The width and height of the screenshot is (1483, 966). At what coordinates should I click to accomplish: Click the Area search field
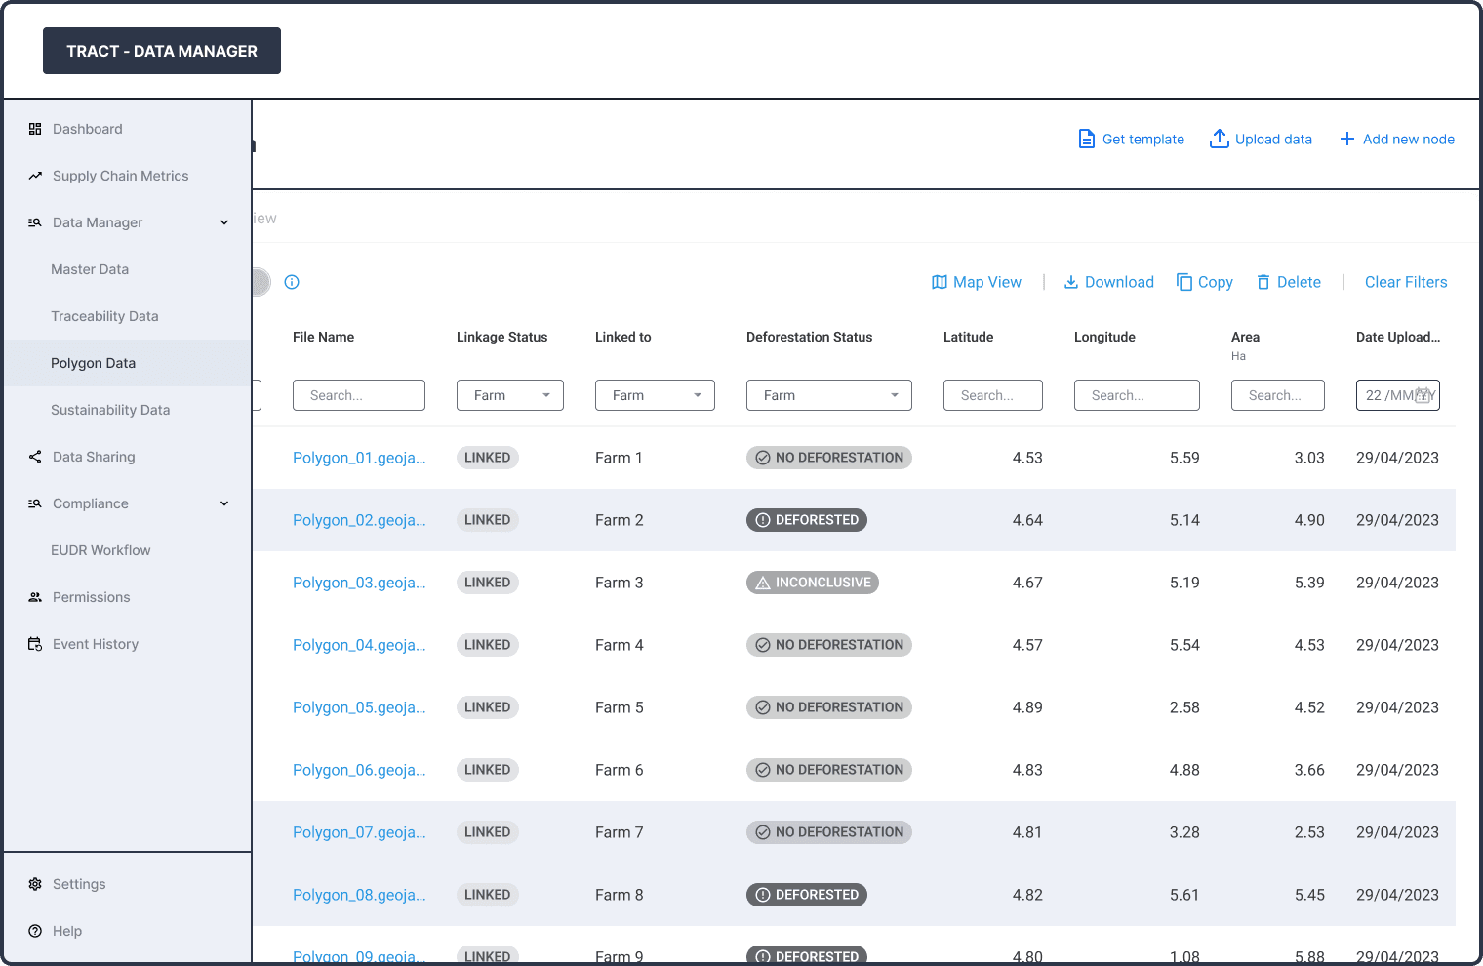coord(1278,395)
